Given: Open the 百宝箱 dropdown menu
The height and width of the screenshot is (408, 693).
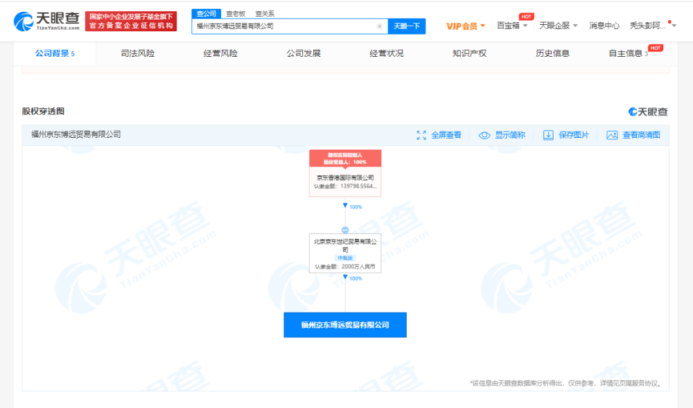Looking at the screenshot, I should pos(508,25).
